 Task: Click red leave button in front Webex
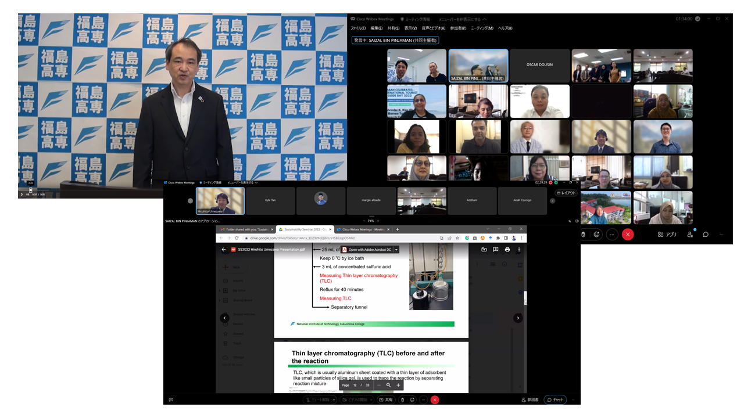[x=435, y=399]
